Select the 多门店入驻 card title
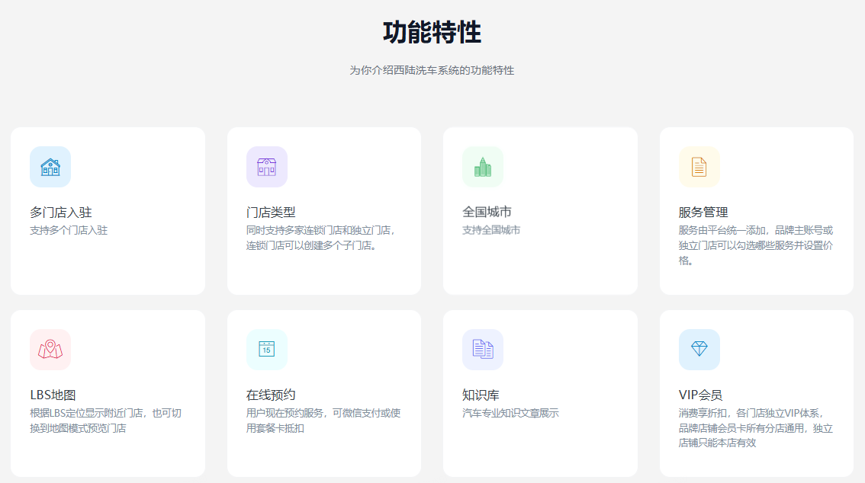 61,212
